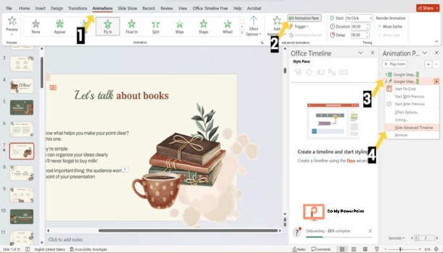Screen dimensions: 443x253
Task: Toggle Notes in status bar
Action: [x=299, y=249]
